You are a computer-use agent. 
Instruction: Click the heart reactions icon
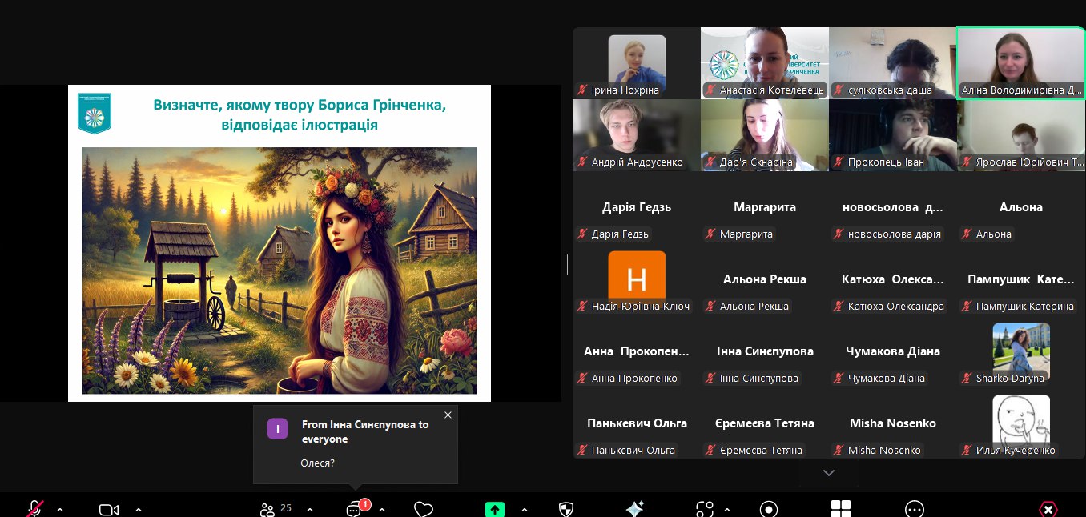point(423,509)
